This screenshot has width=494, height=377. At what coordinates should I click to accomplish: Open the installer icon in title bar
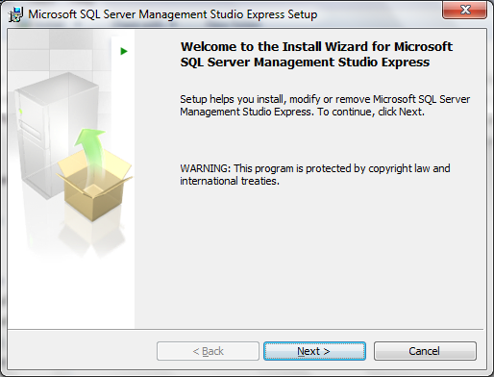point(16,14)
